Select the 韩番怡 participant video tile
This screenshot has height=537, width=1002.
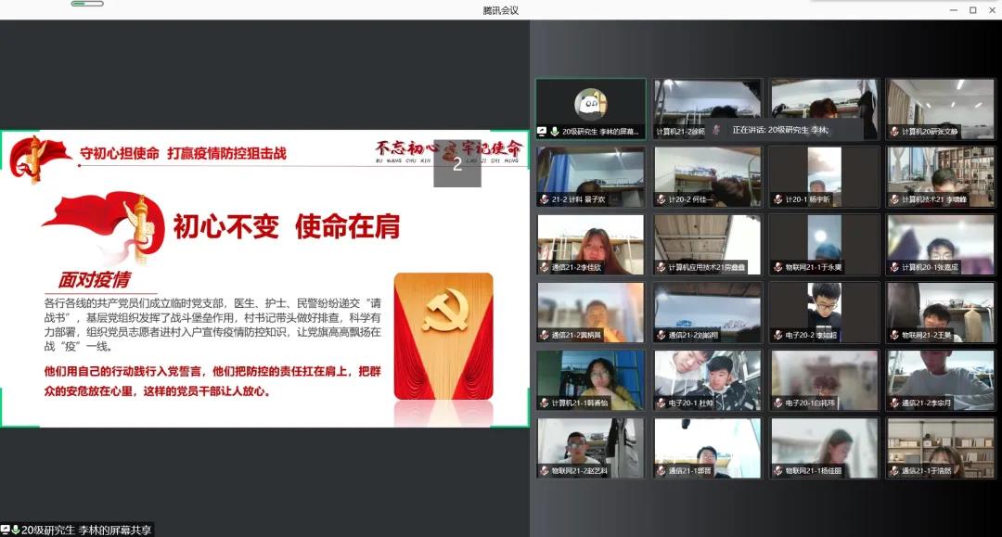point(590,379)
